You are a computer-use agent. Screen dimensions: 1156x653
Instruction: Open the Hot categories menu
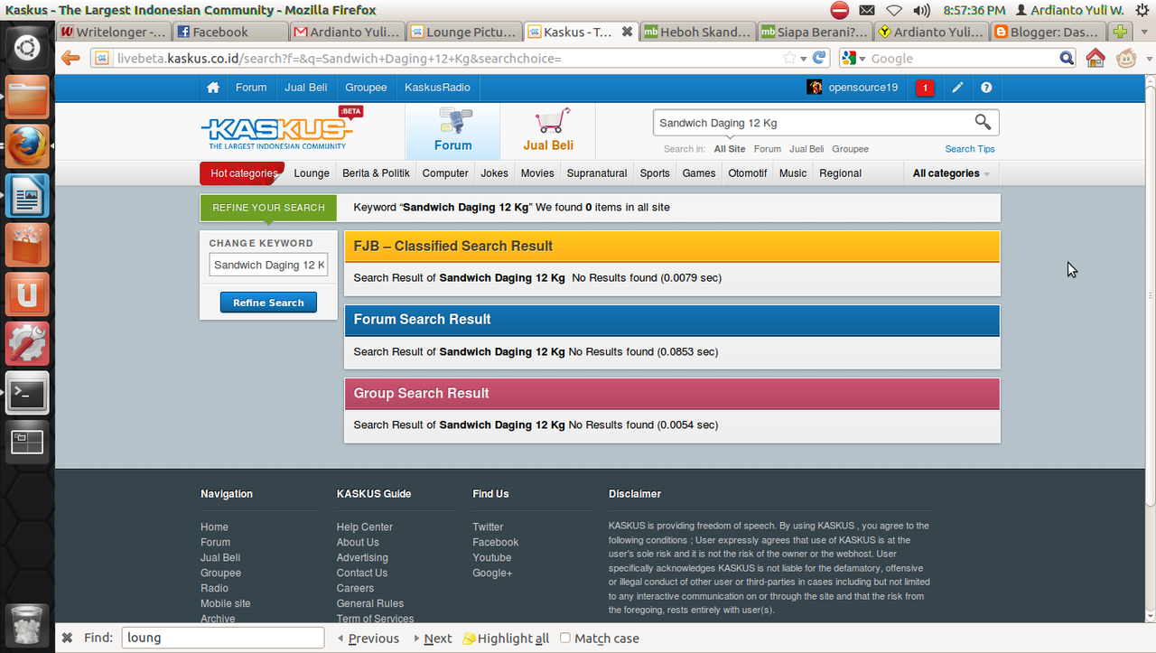tap(242, 173)
